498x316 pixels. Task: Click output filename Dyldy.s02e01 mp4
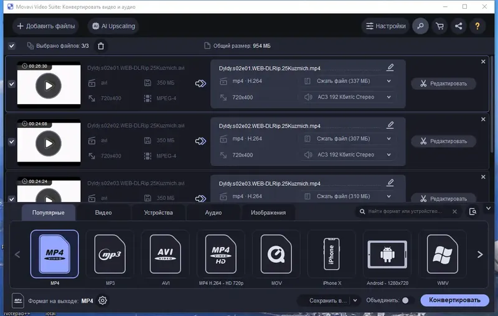click(x=270, y=69)
